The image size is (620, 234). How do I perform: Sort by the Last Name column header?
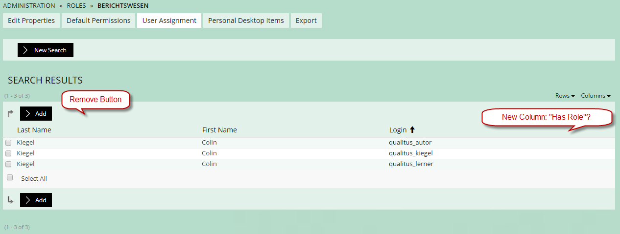click(x=34, y=130)
